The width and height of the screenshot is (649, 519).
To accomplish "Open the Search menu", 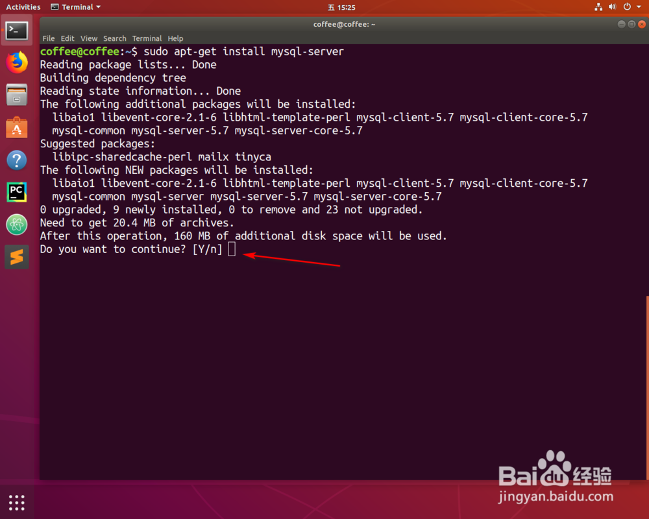I will pos(115,38).
